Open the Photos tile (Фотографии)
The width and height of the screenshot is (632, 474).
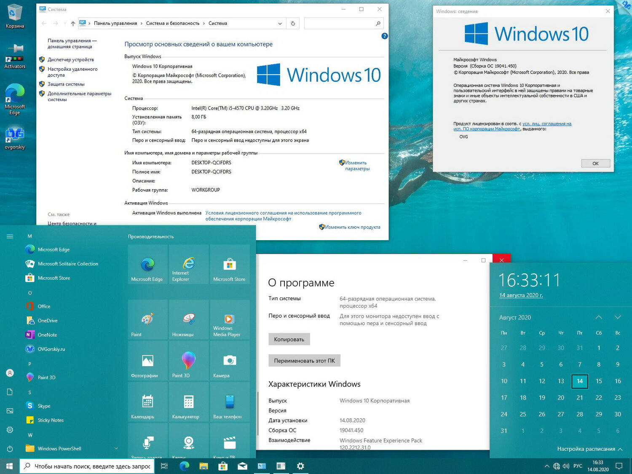147,361
